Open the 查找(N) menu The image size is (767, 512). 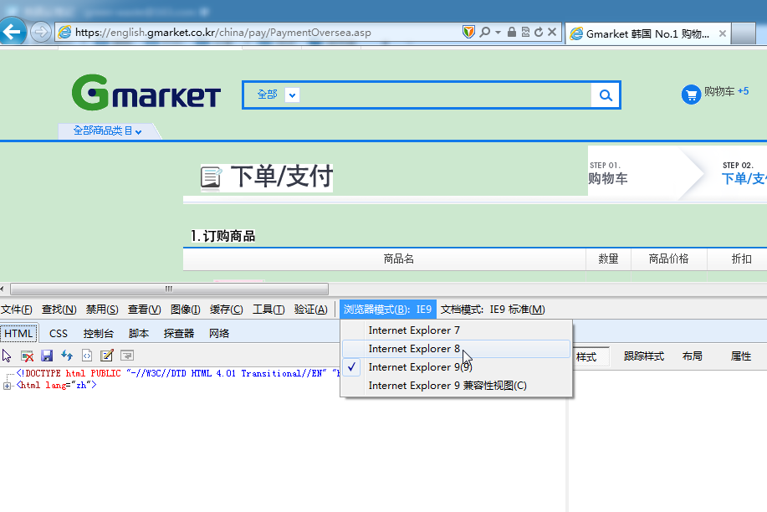click(x=59, y=310)
